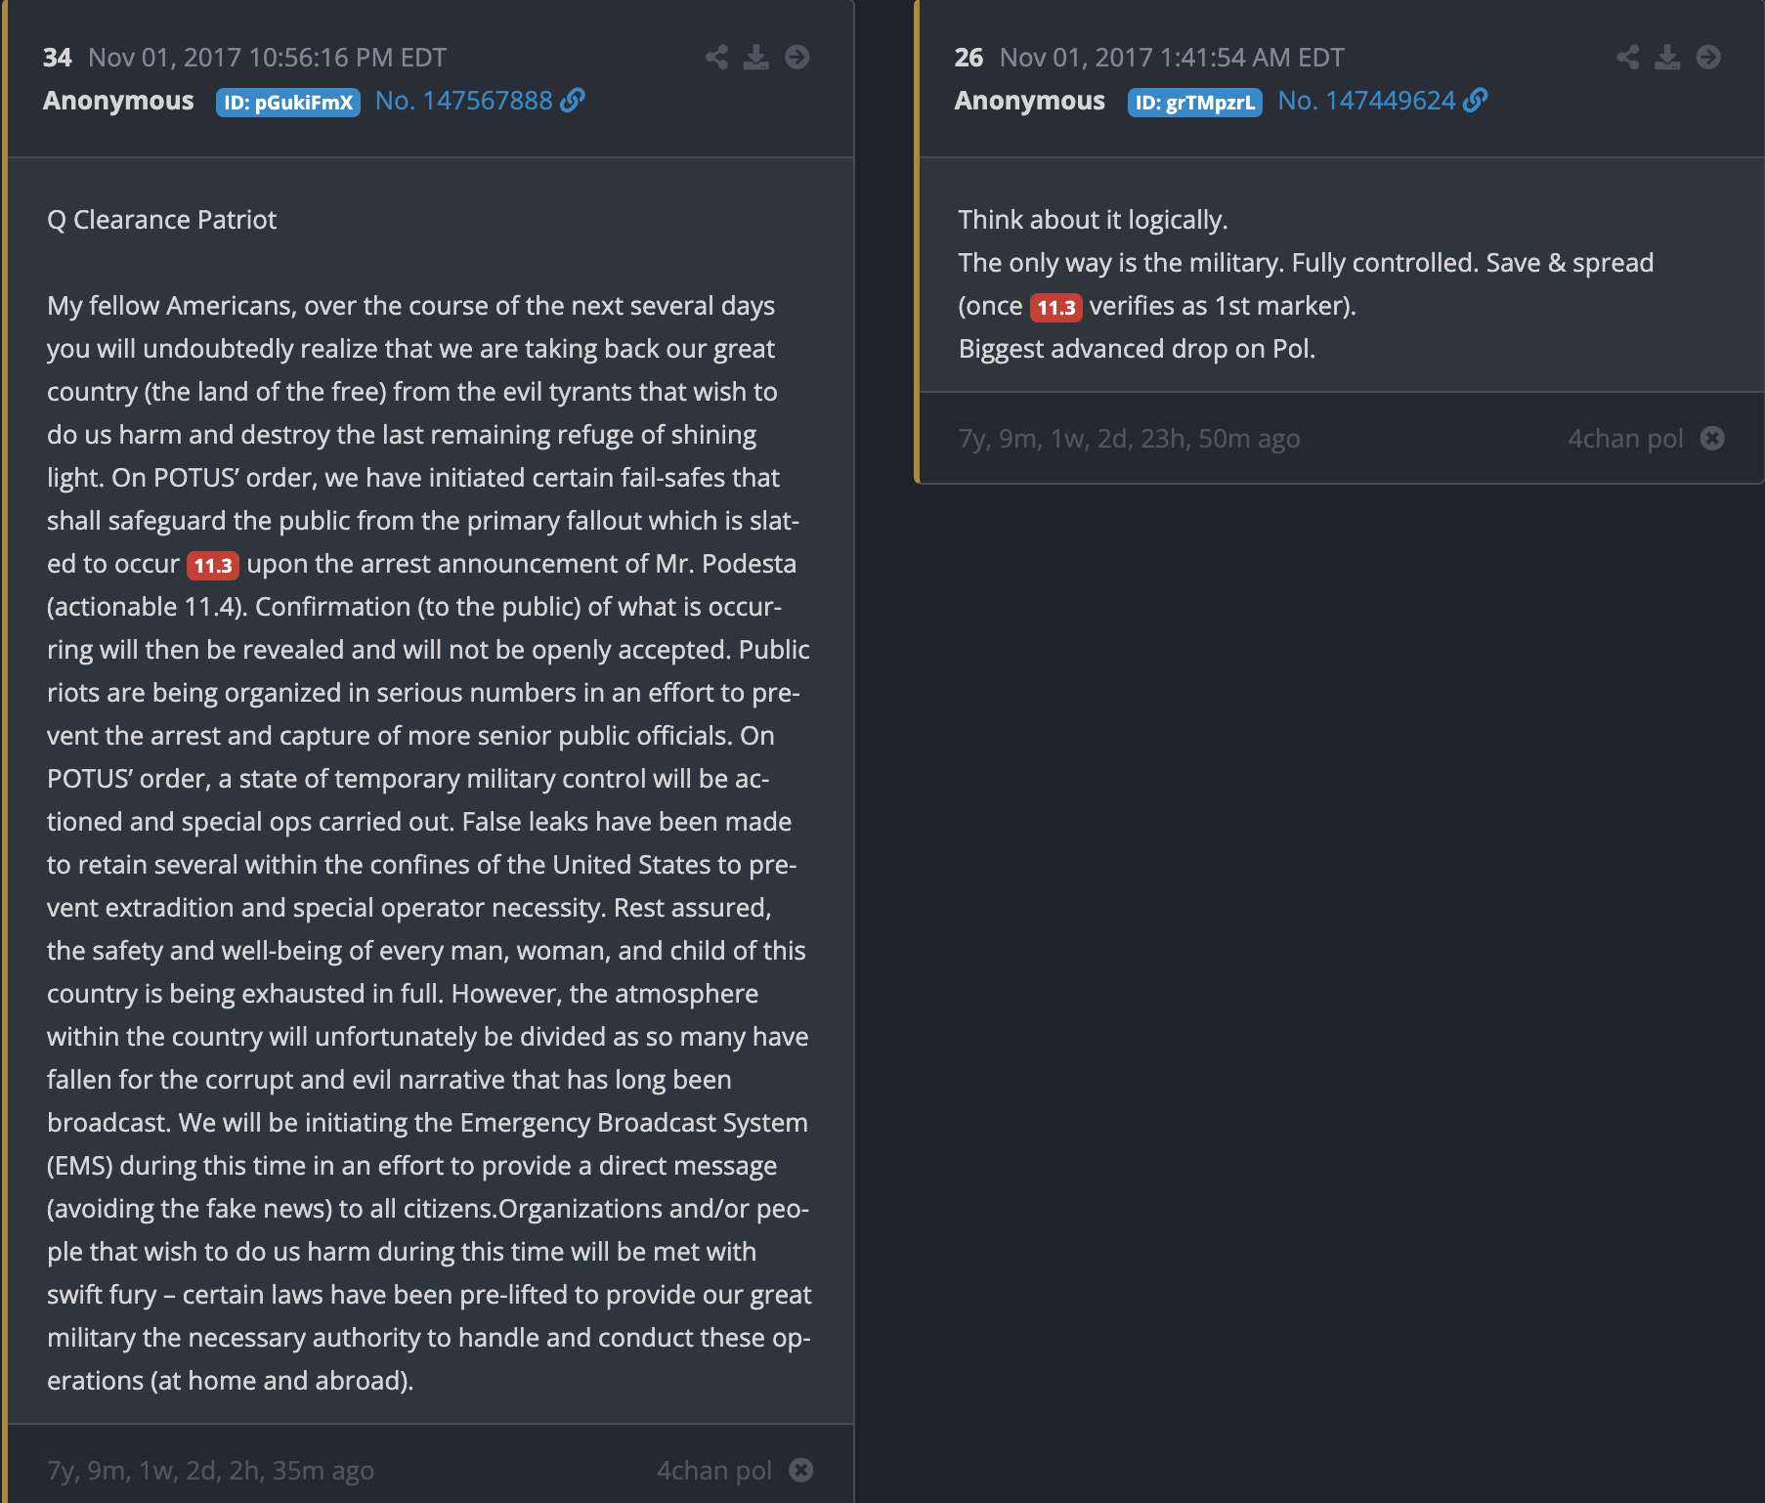
Task: Click the chain-link icon beside No. 147449624
Action: click(x=1476, y=101)
